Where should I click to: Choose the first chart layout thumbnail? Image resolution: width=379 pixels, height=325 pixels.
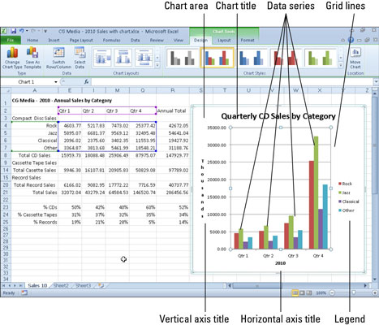pos(102,58)
